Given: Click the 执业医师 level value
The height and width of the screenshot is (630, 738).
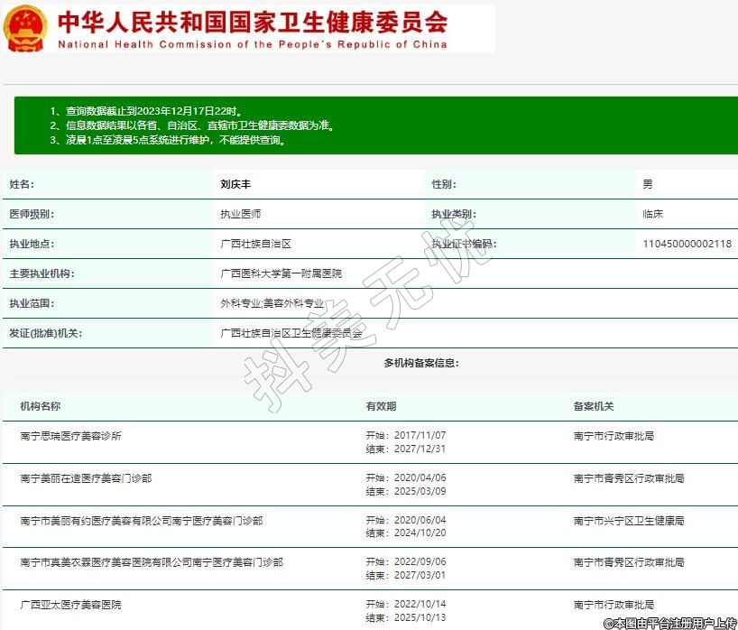Looking at the screenshot, I should point(241,214).
